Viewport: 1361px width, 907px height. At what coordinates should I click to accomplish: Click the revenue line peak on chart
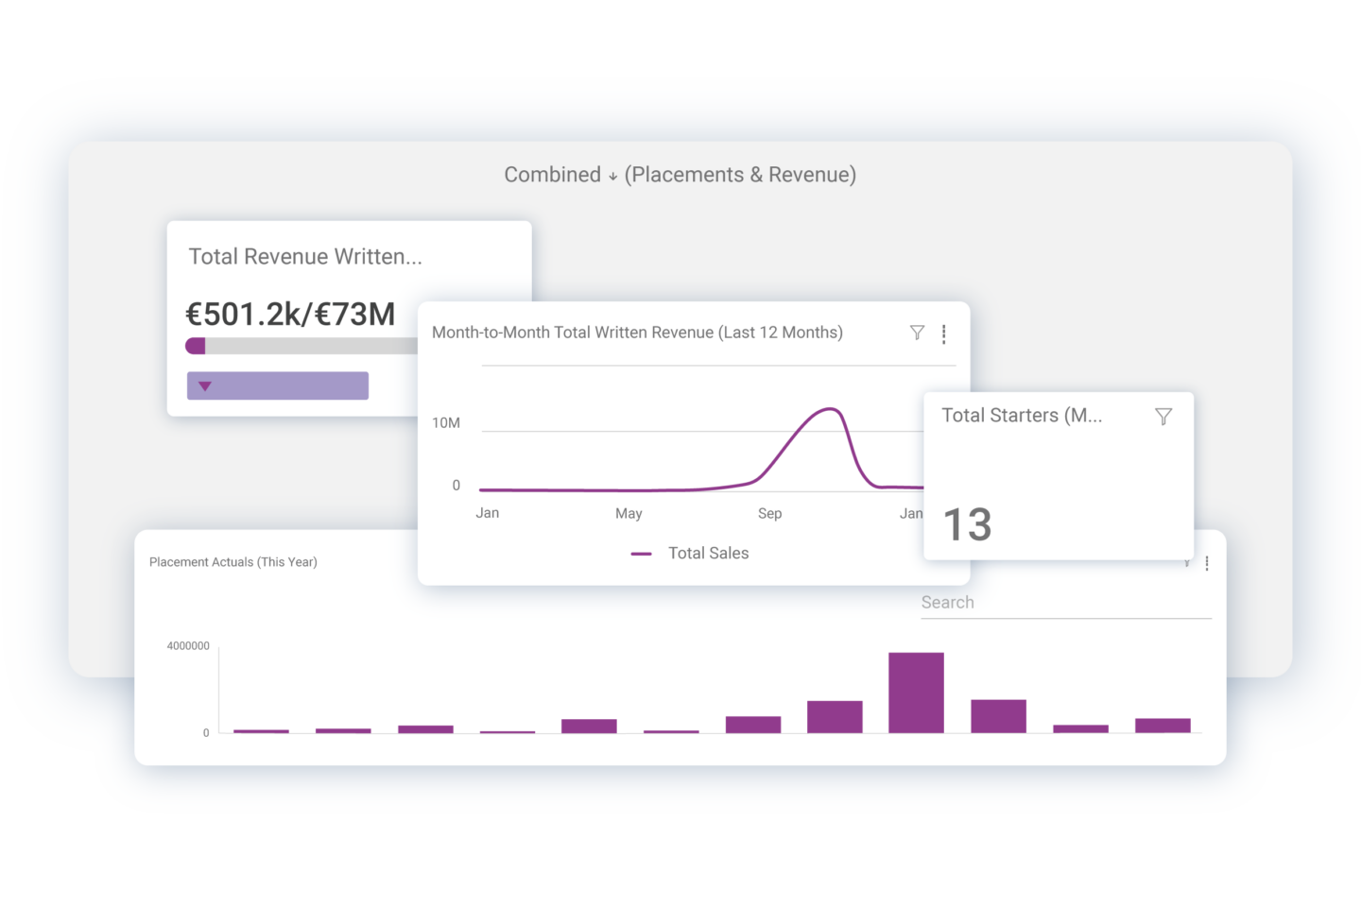(x=830, y=409)
